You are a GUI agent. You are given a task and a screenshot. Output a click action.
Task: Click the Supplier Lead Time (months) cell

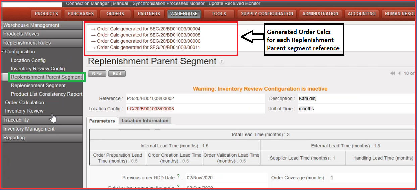point(303,158)
